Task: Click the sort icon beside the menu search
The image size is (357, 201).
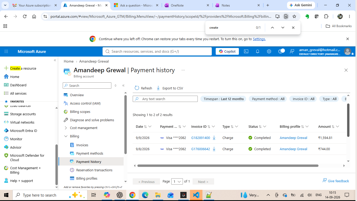Action: pyautogui.click(x=116, y=86)
